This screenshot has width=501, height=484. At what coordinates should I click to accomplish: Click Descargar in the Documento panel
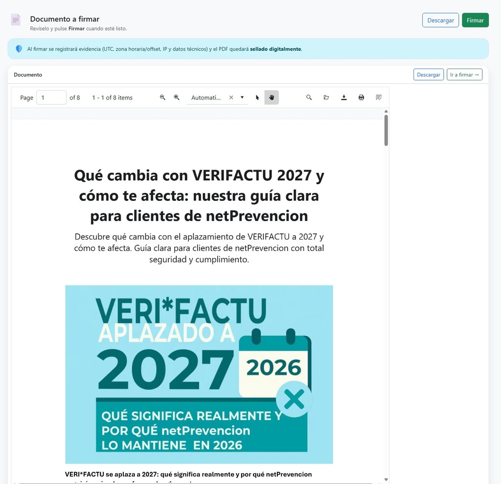pyautogui.click(x=428, y=74)
